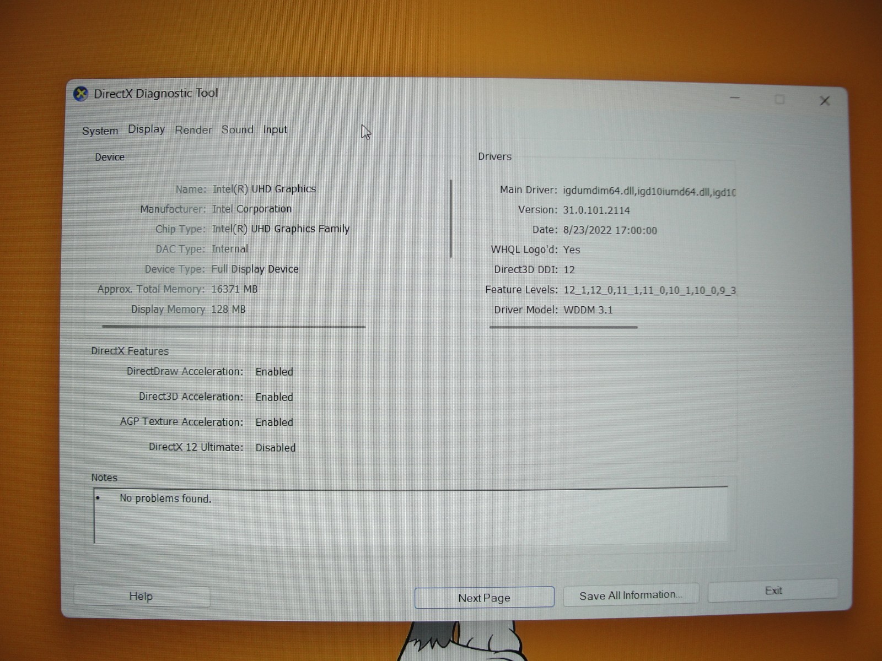Click the '16371 MB' total memory value
Viewport: 882px width, 661px height.
[x=234, y=289]
